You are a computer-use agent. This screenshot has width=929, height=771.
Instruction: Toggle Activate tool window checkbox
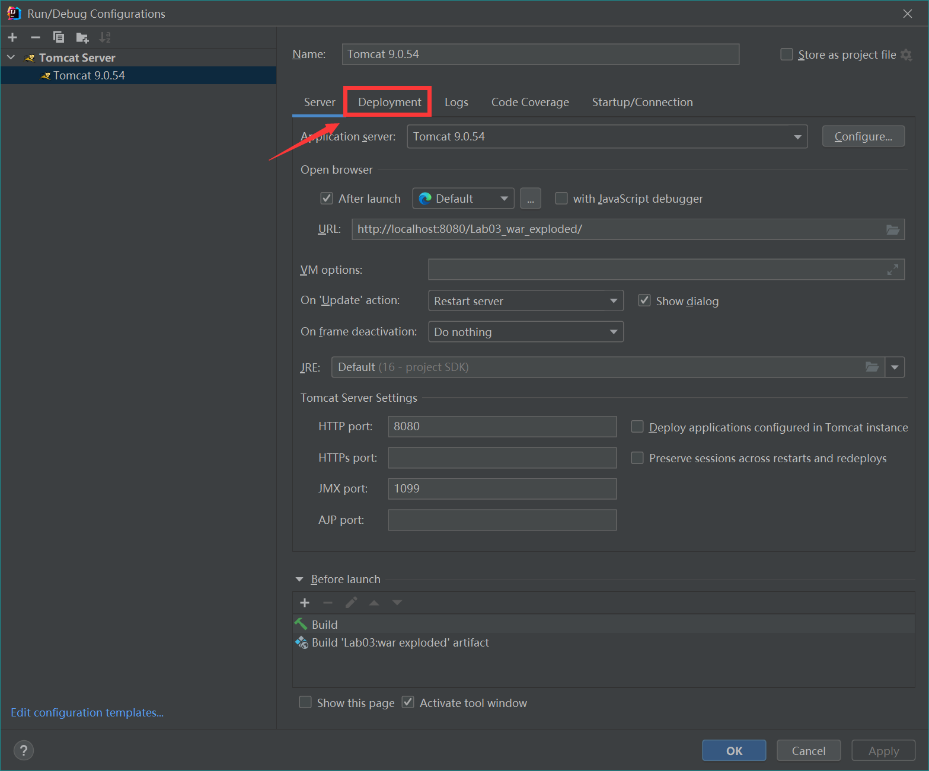click(408, 702)
